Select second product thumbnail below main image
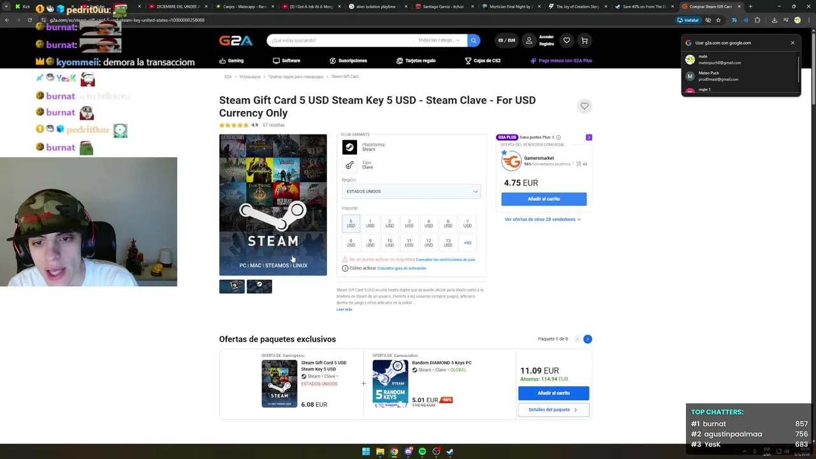 [x=259, y=286]
